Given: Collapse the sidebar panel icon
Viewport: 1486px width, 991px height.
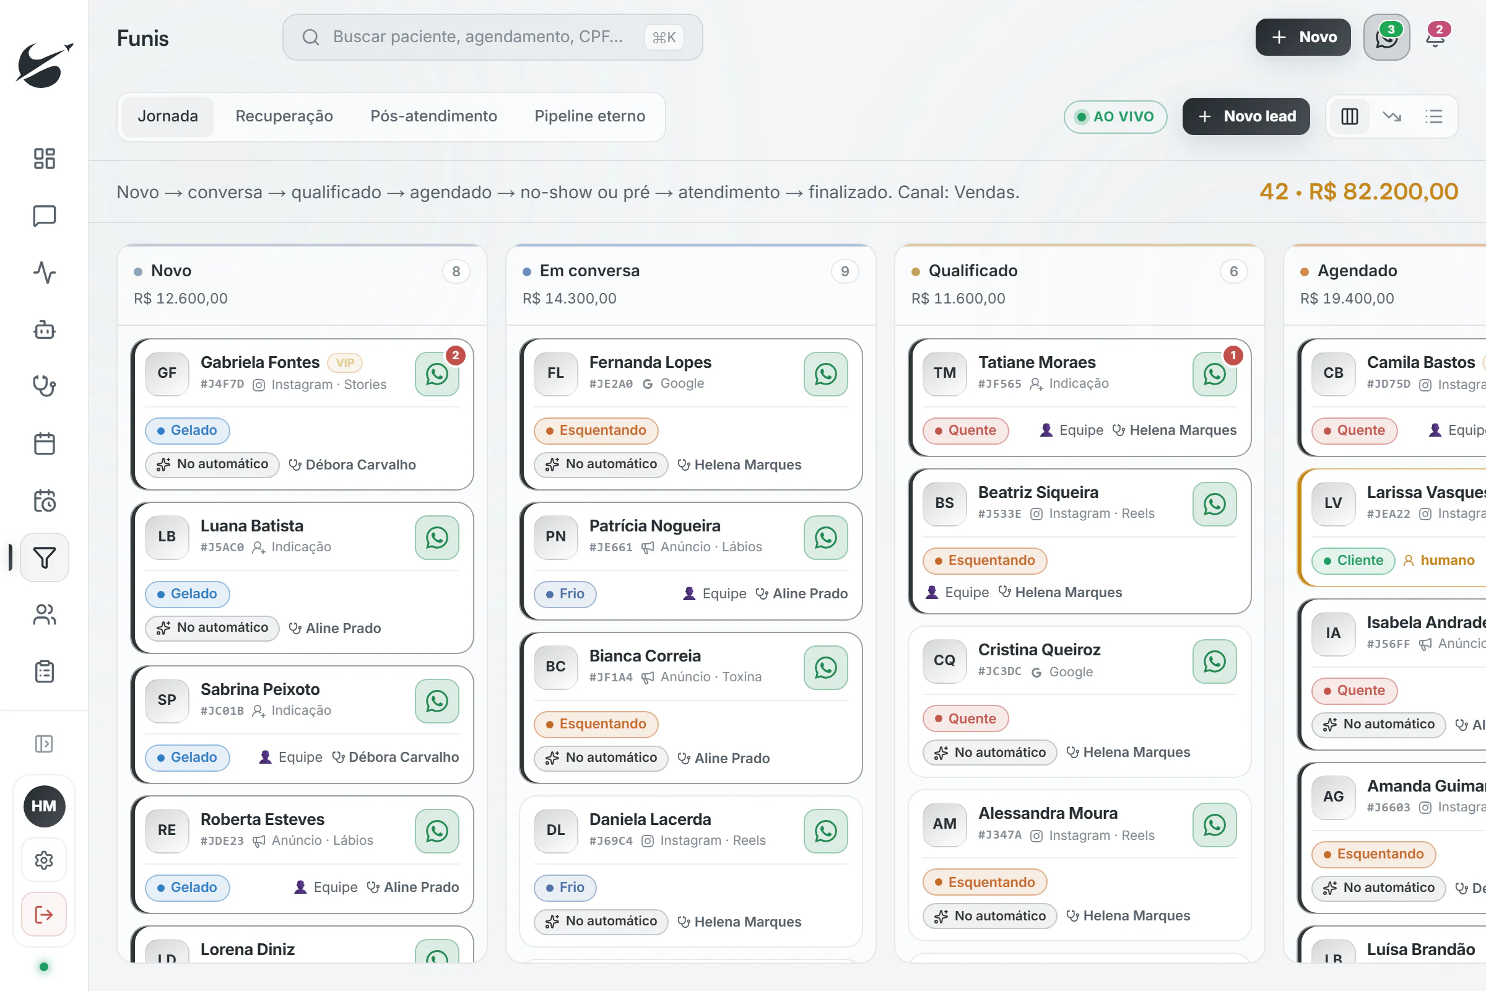Looking at the screenshot, I should point(44,744).
